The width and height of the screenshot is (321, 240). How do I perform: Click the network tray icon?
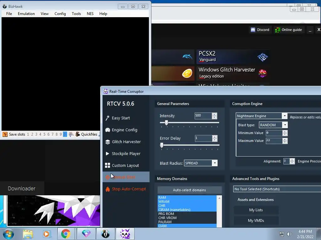coord(282,234)
